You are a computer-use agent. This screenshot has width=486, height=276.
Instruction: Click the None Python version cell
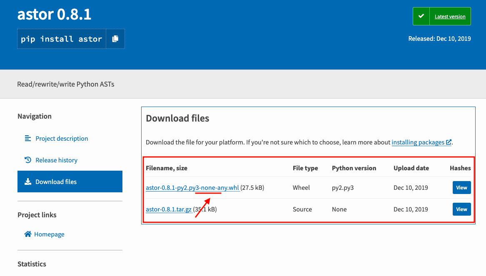[339, 209]
